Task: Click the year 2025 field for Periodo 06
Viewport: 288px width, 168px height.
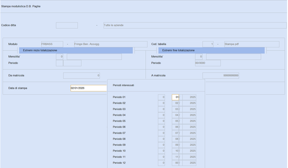Action: 189,127
